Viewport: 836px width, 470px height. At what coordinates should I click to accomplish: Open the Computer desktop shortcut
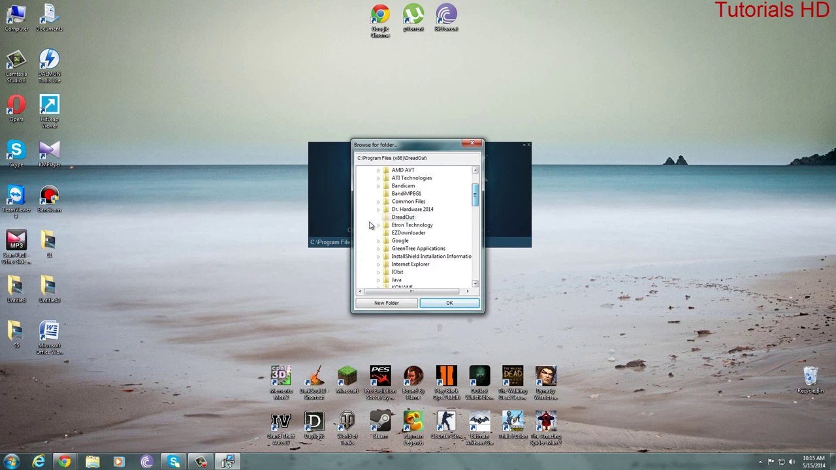click(x=16, y=18)
